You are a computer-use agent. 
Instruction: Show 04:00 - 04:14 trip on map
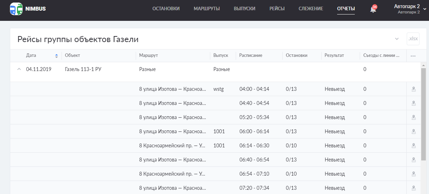(x=413, y=89)
